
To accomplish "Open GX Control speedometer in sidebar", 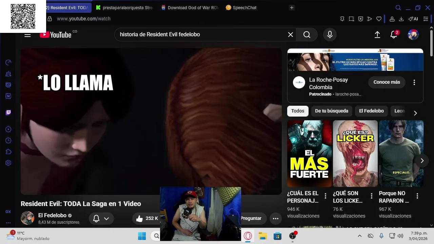I will click(8, 62).
